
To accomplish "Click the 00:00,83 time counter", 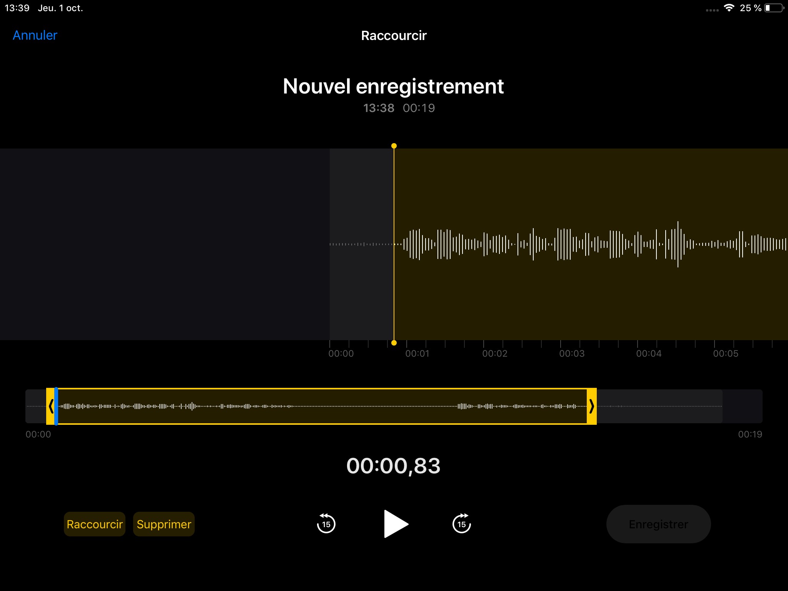I will coord(393,466).
